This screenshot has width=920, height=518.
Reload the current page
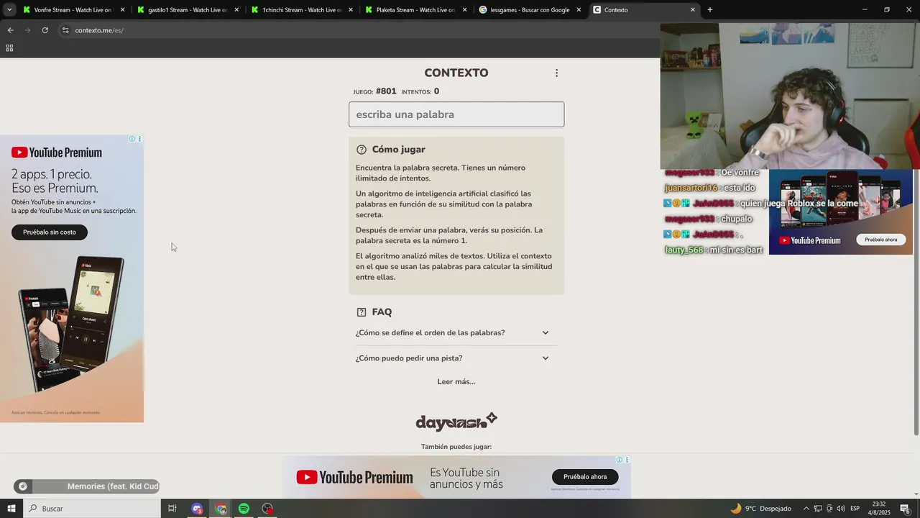pos(45,30)
